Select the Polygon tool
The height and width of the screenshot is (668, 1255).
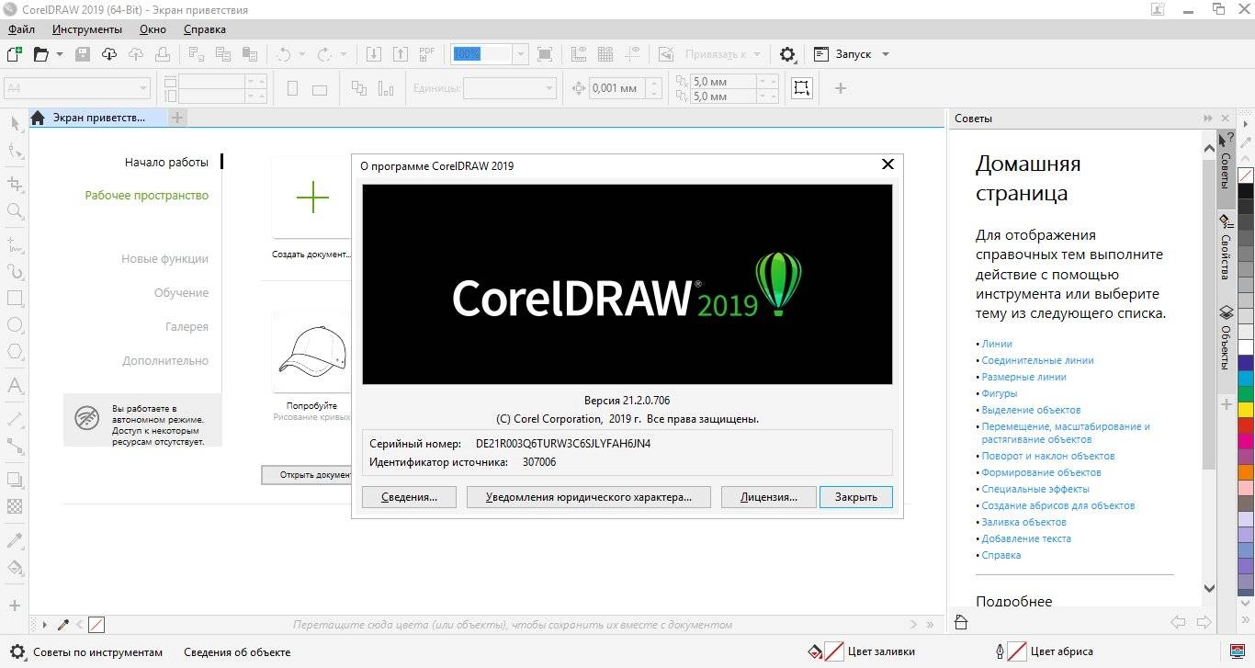point(15,351)
